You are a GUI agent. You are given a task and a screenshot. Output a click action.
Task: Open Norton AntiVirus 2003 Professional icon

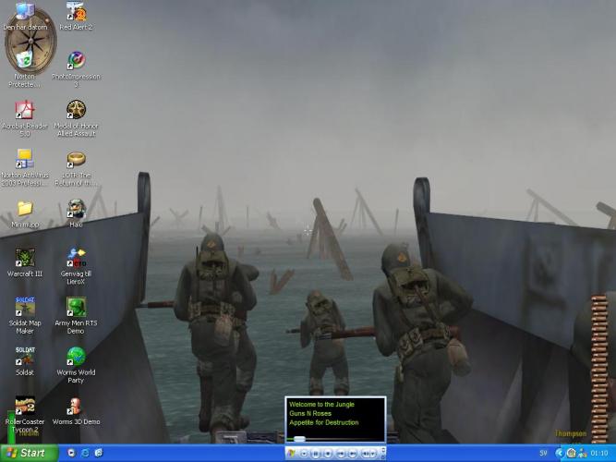(24, 167)
